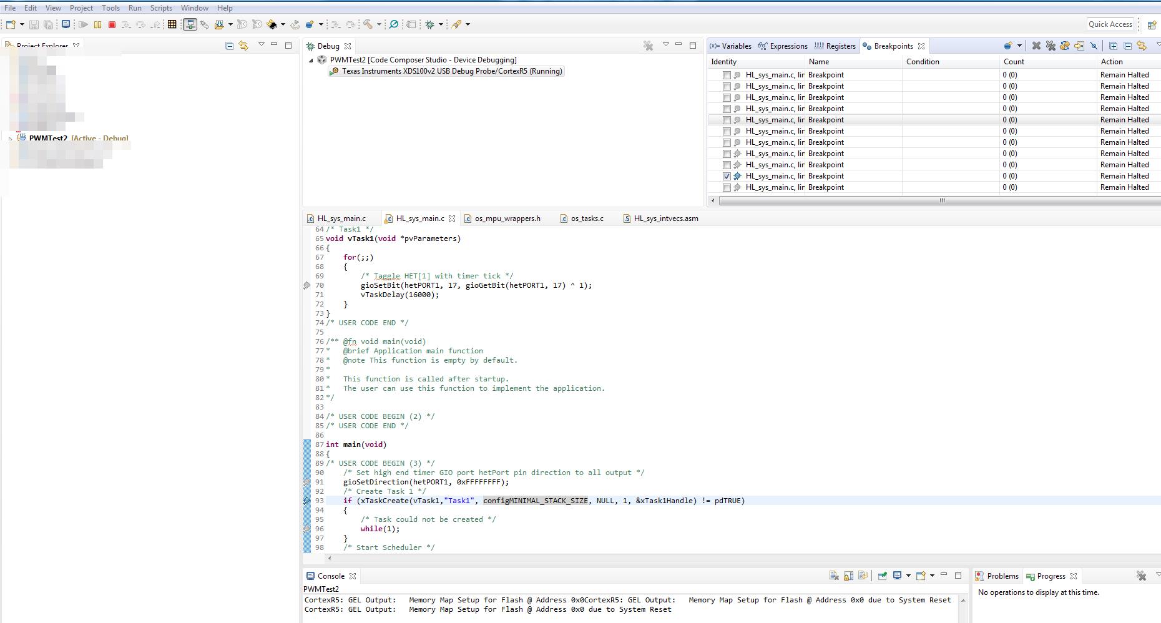Expand the PWMTest2 project tree node
Image resolution: width=1161 pixels, height=623 pixels.
pos(10,139)
